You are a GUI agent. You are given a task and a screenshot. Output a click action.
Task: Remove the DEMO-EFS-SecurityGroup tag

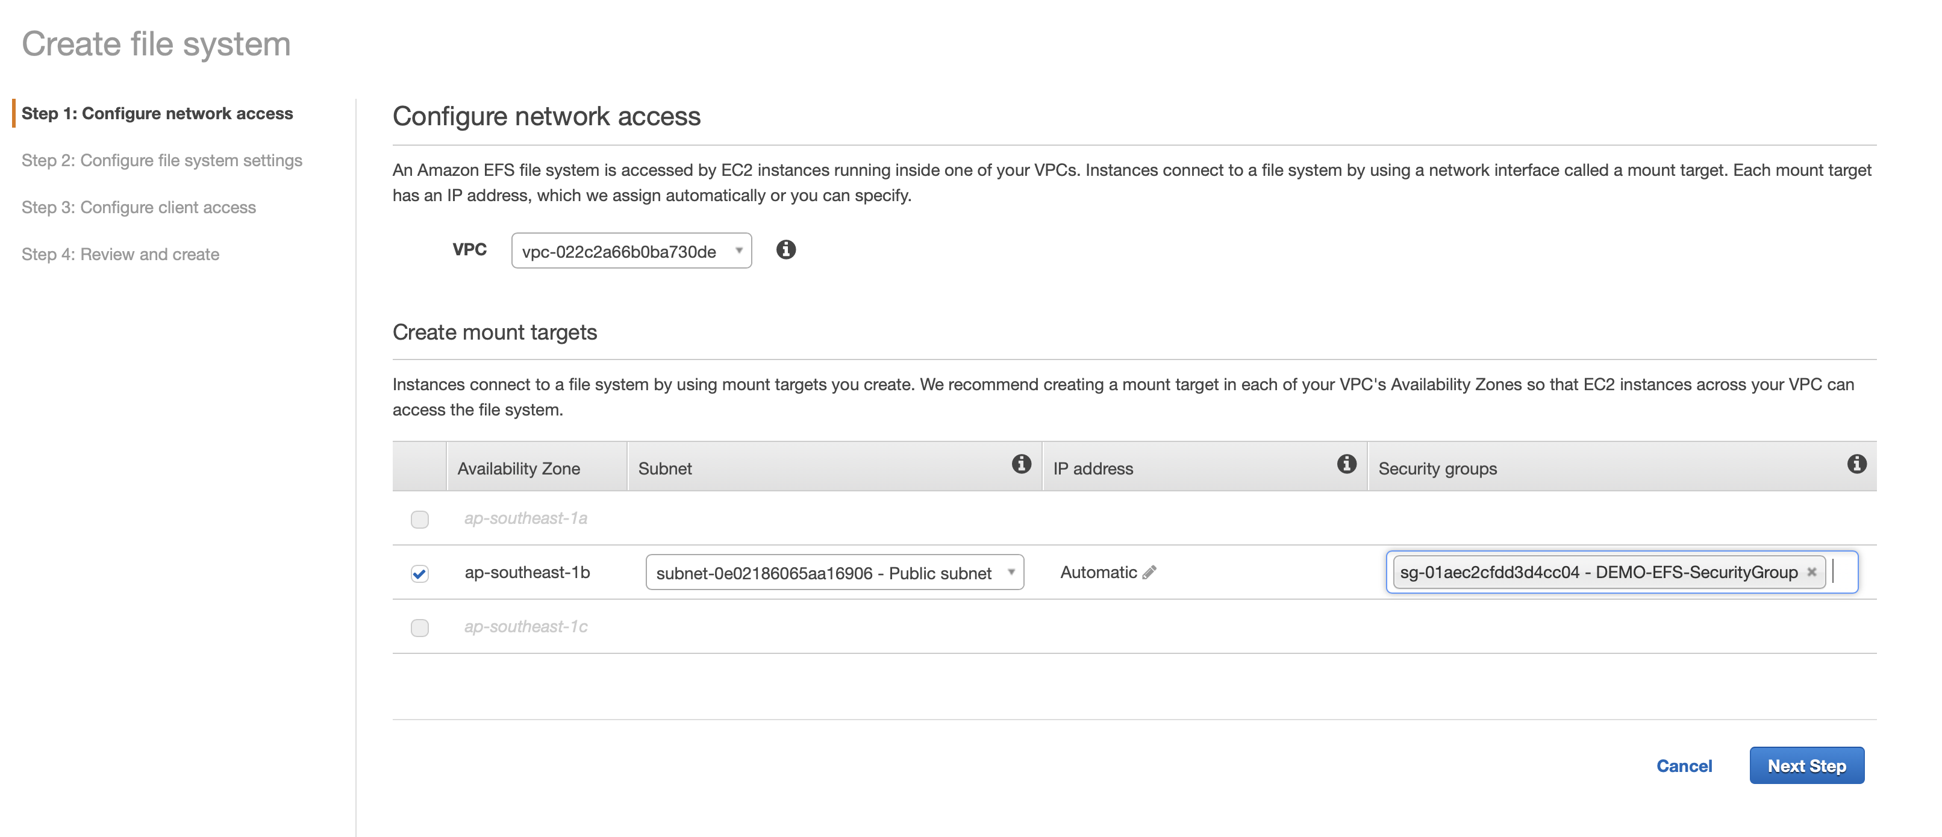pos(1811,573)
